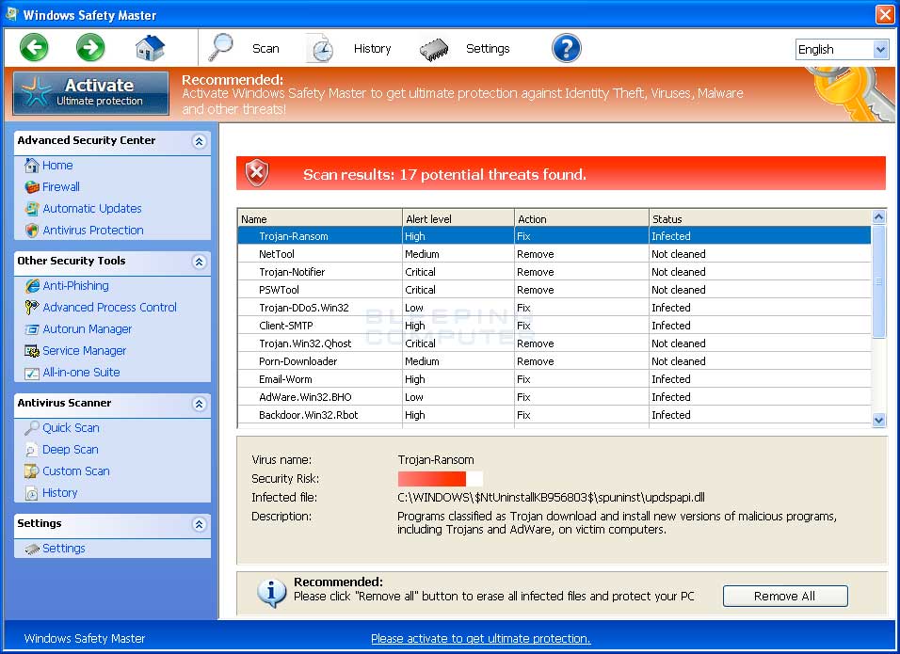Open Settings from the top toolbar

(488, 48)
